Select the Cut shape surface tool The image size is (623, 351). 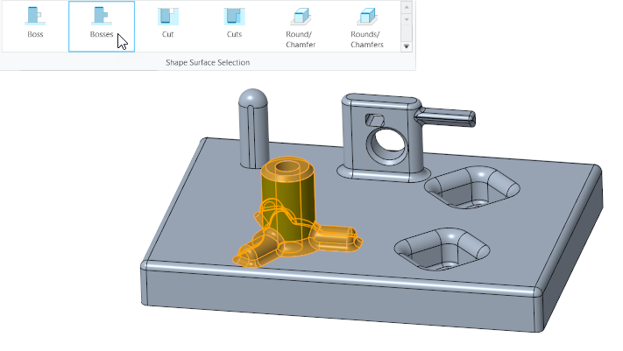[167, 26]
